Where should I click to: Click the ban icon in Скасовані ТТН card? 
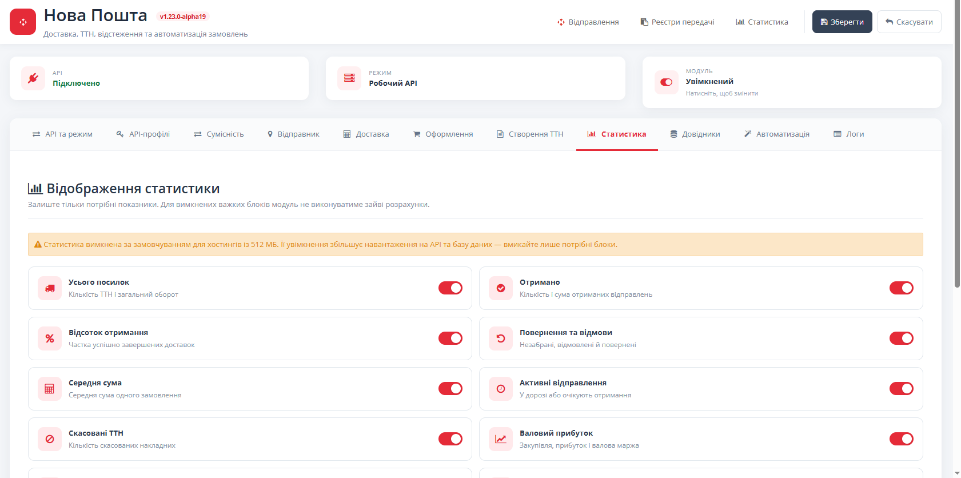point(50,439)
